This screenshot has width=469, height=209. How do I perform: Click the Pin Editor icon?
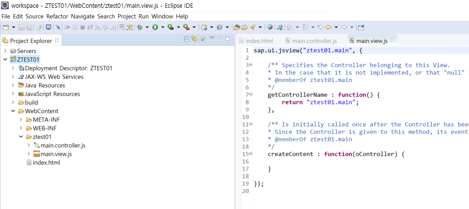(361, 27)
